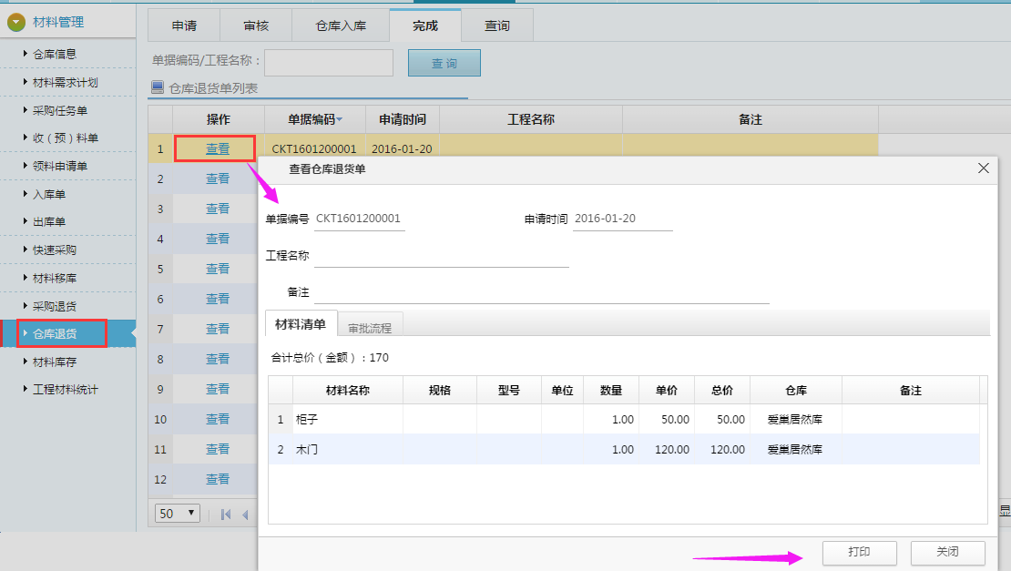1011x571 pixels.
Task: Close the 查看仓库退货单 dialog with X
Action: [983, 168]
